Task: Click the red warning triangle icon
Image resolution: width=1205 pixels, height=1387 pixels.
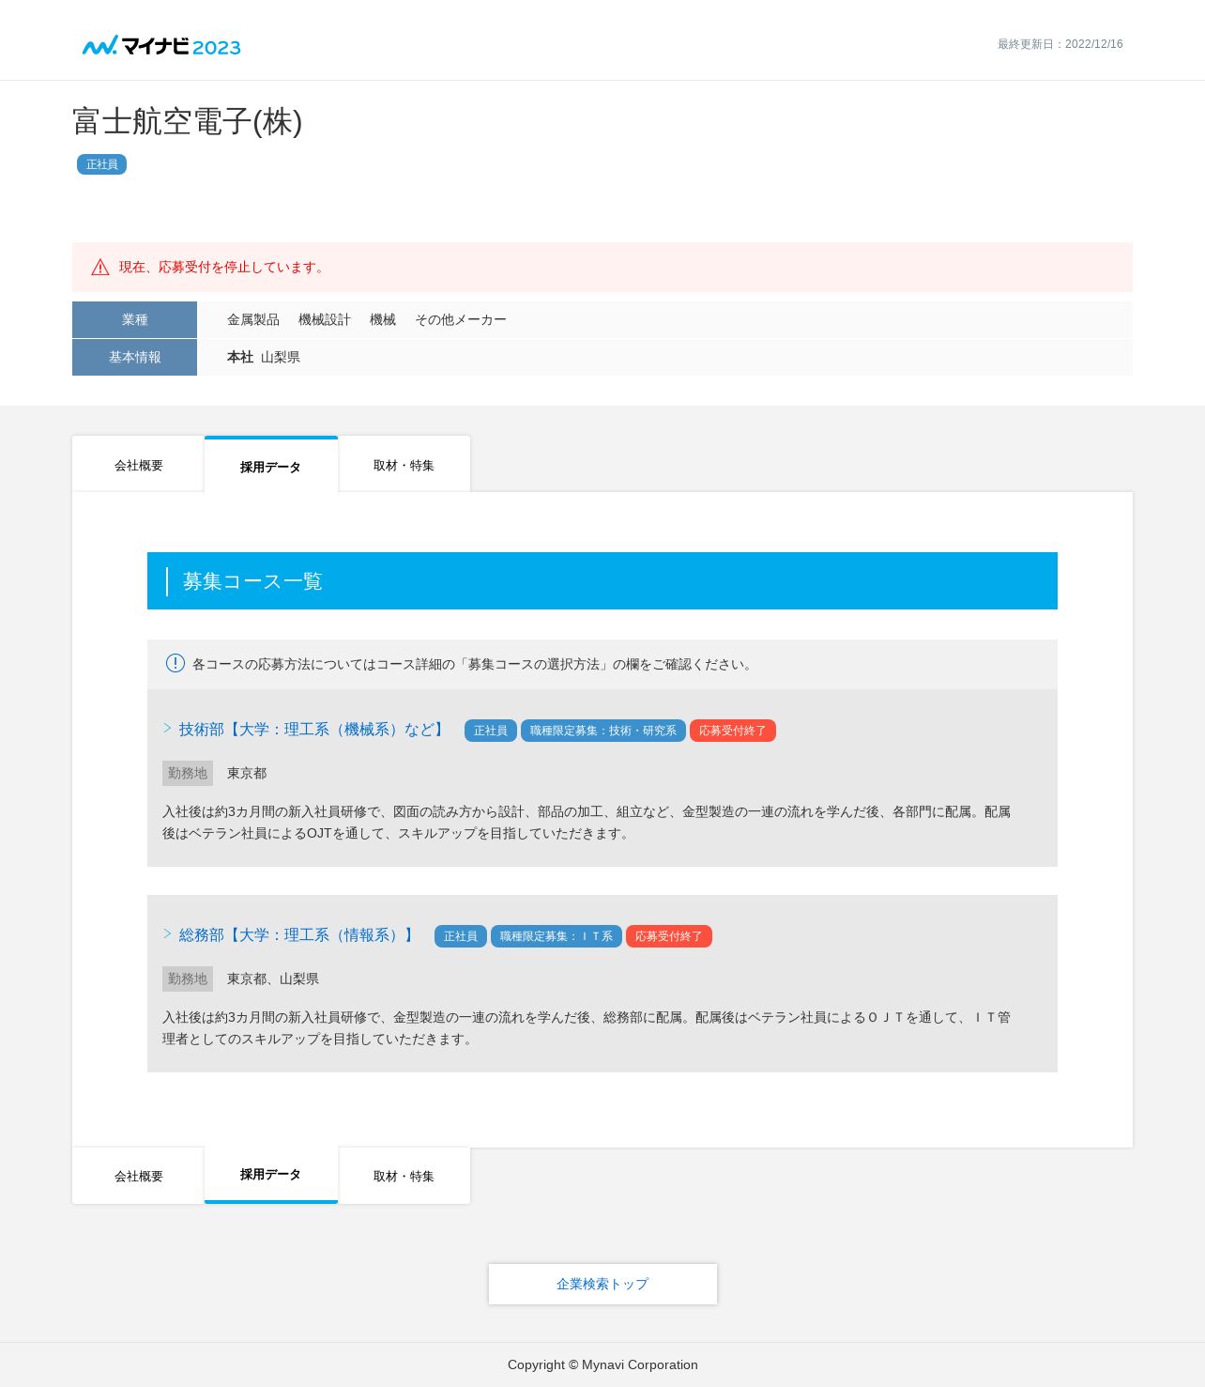Action: point(100,268)
